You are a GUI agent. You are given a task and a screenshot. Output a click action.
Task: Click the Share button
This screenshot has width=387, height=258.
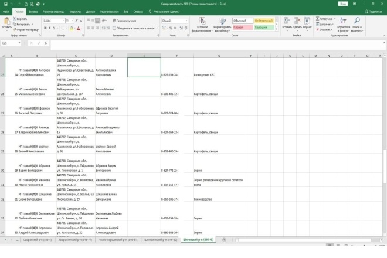click(x=374, y=12)
